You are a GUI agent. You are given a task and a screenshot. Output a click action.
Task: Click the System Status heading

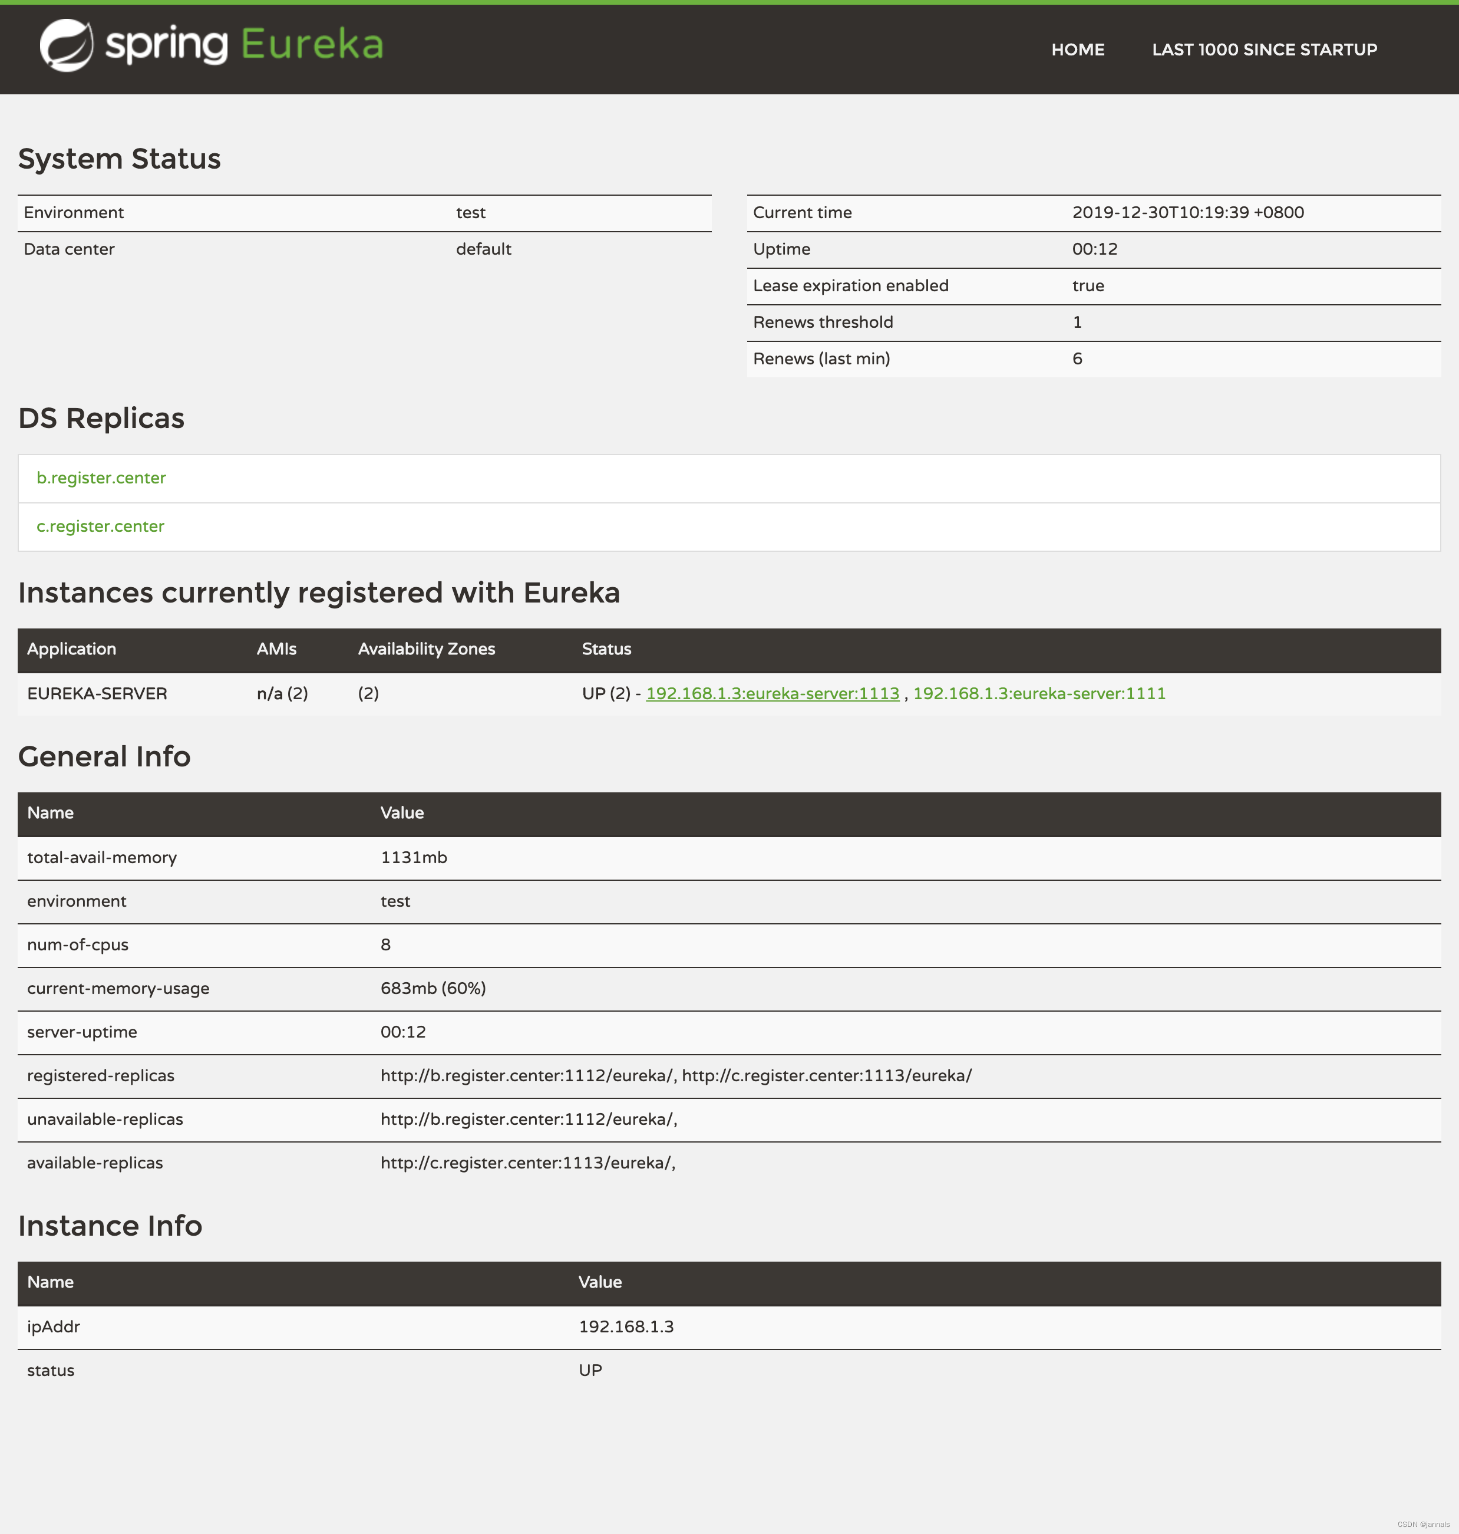pos(119,159)
